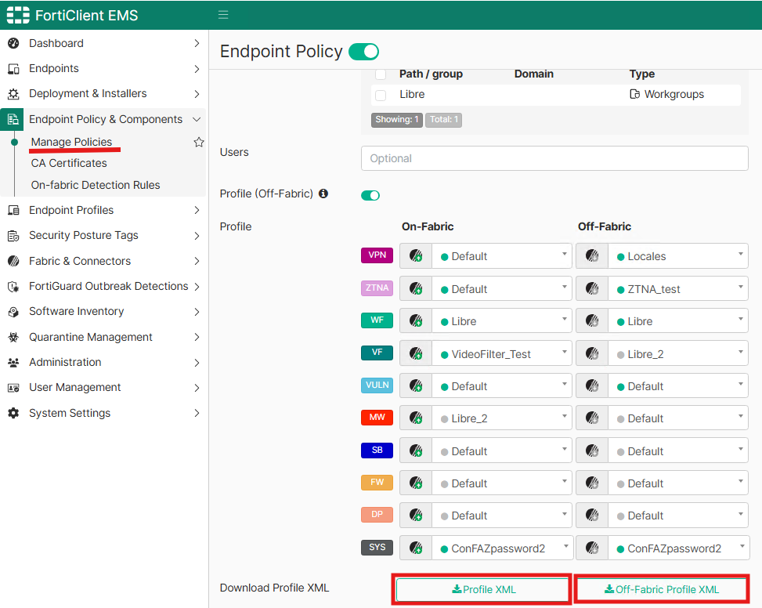Download the Off-Fabric Profile XML
This screenshot has width=762, height=608.
(x=661, y=589)
